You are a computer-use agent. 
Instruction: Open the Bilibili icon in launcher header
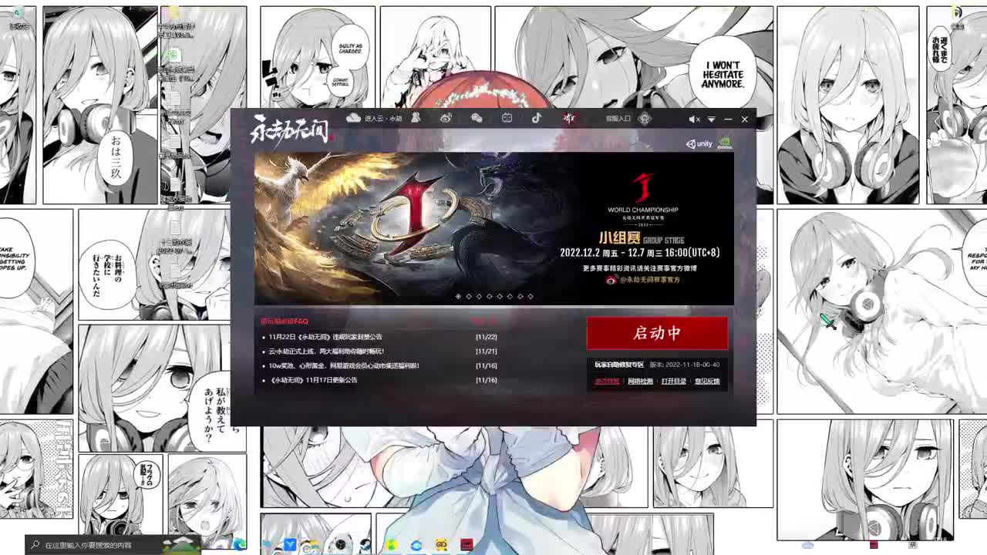coord(507,118)
